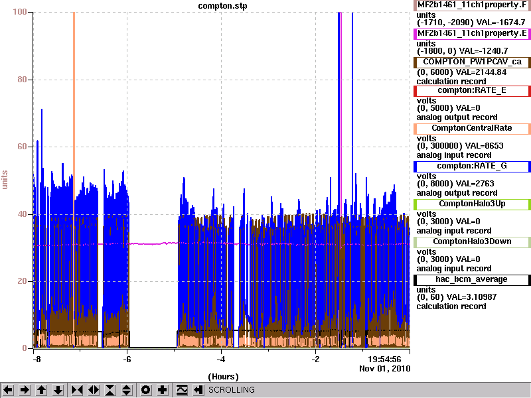Click the y-axis value 100
Screen dimensions: 531x398
[x=20, y=12]
